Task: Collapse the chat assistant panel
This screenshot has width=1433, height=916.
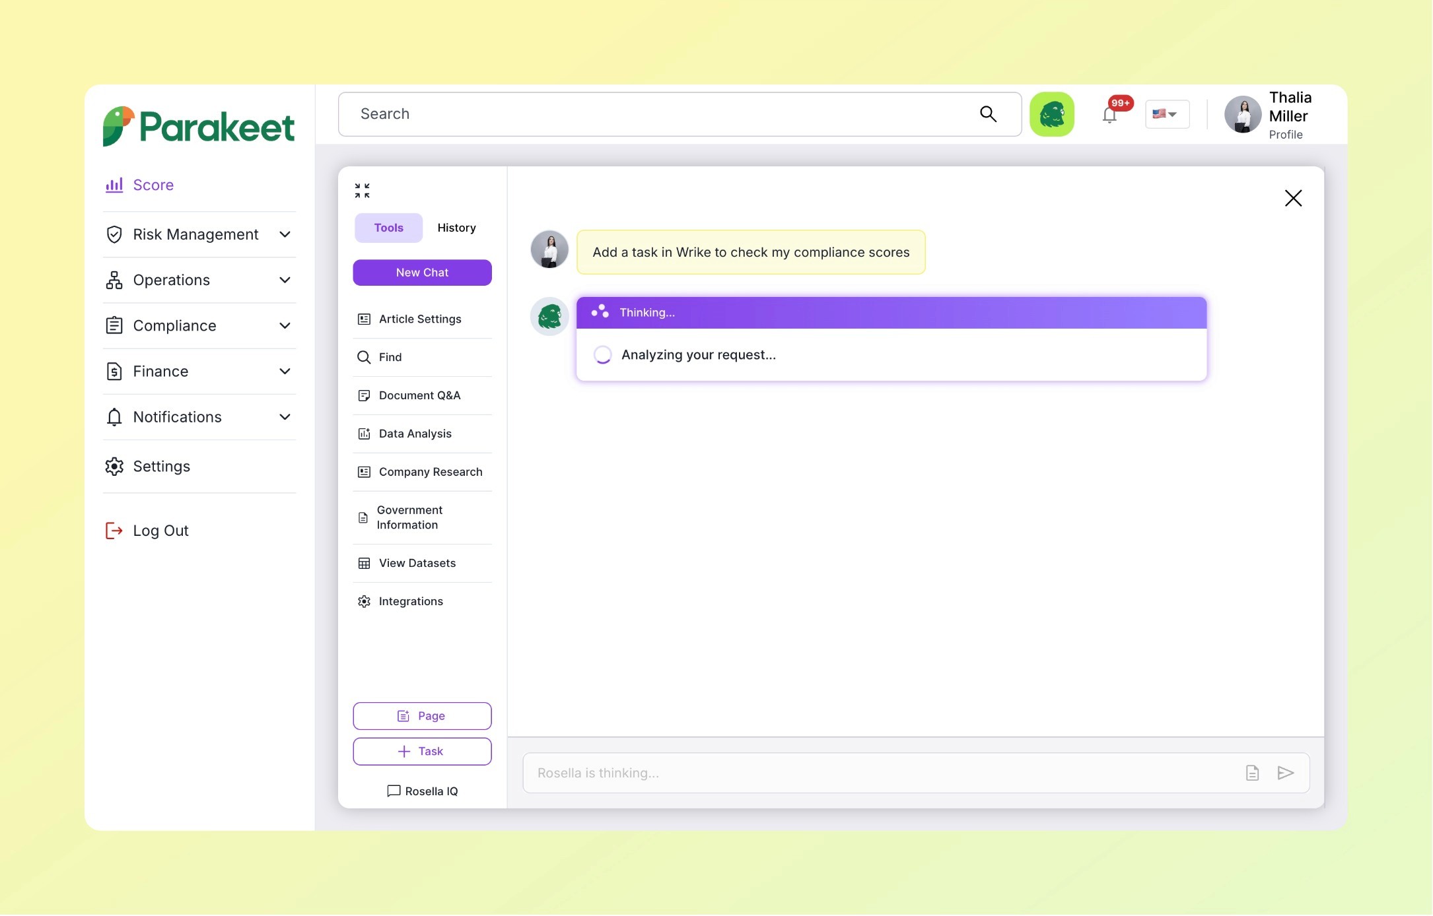Action: [362, 190]
